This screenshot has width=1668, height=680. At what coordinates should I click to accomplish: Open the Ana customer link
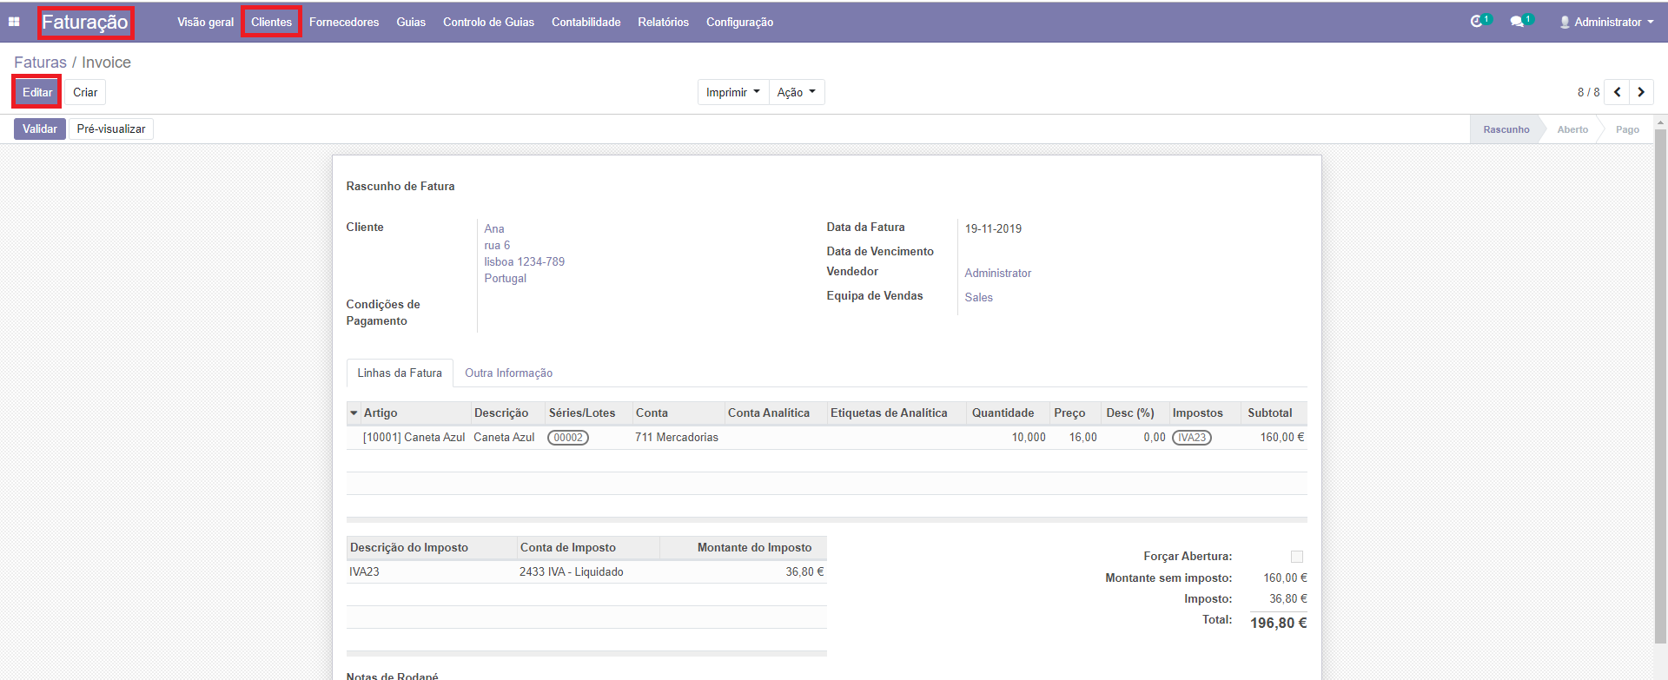[493, 229]
